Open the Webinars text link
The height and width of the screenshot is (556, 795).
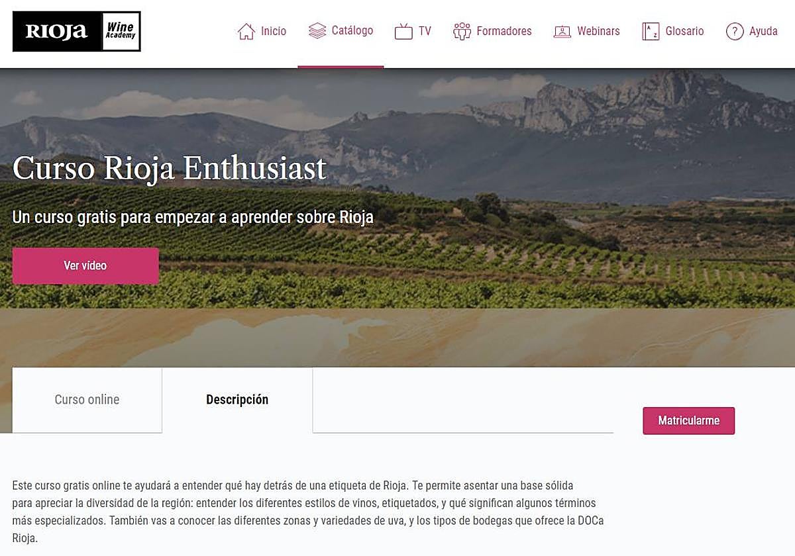pyautogui.click(x=598, y=31)
